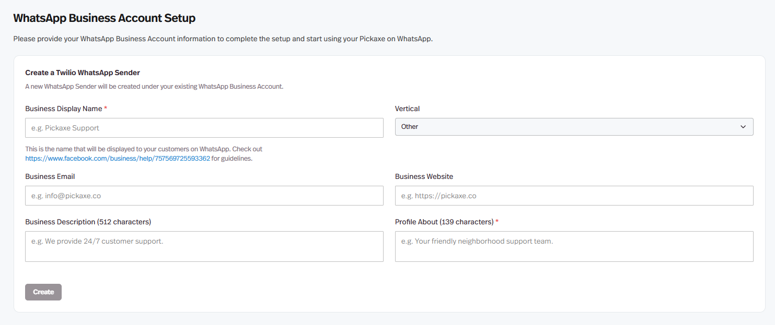This screenshot has height=325, width=775.
Task: Click the Business Description (512 characters) label
Action: click(x=88, y=222)
